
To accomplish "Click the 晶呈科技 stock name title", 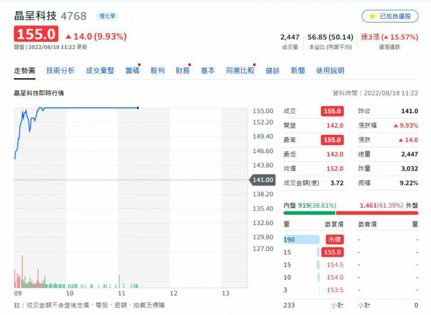I will (35, 16).
